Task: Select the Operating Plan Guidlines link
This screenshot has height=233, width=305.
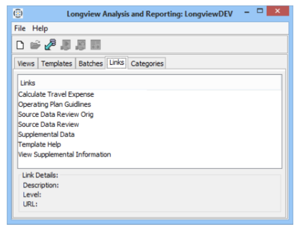Action: [x=55, y=104]
